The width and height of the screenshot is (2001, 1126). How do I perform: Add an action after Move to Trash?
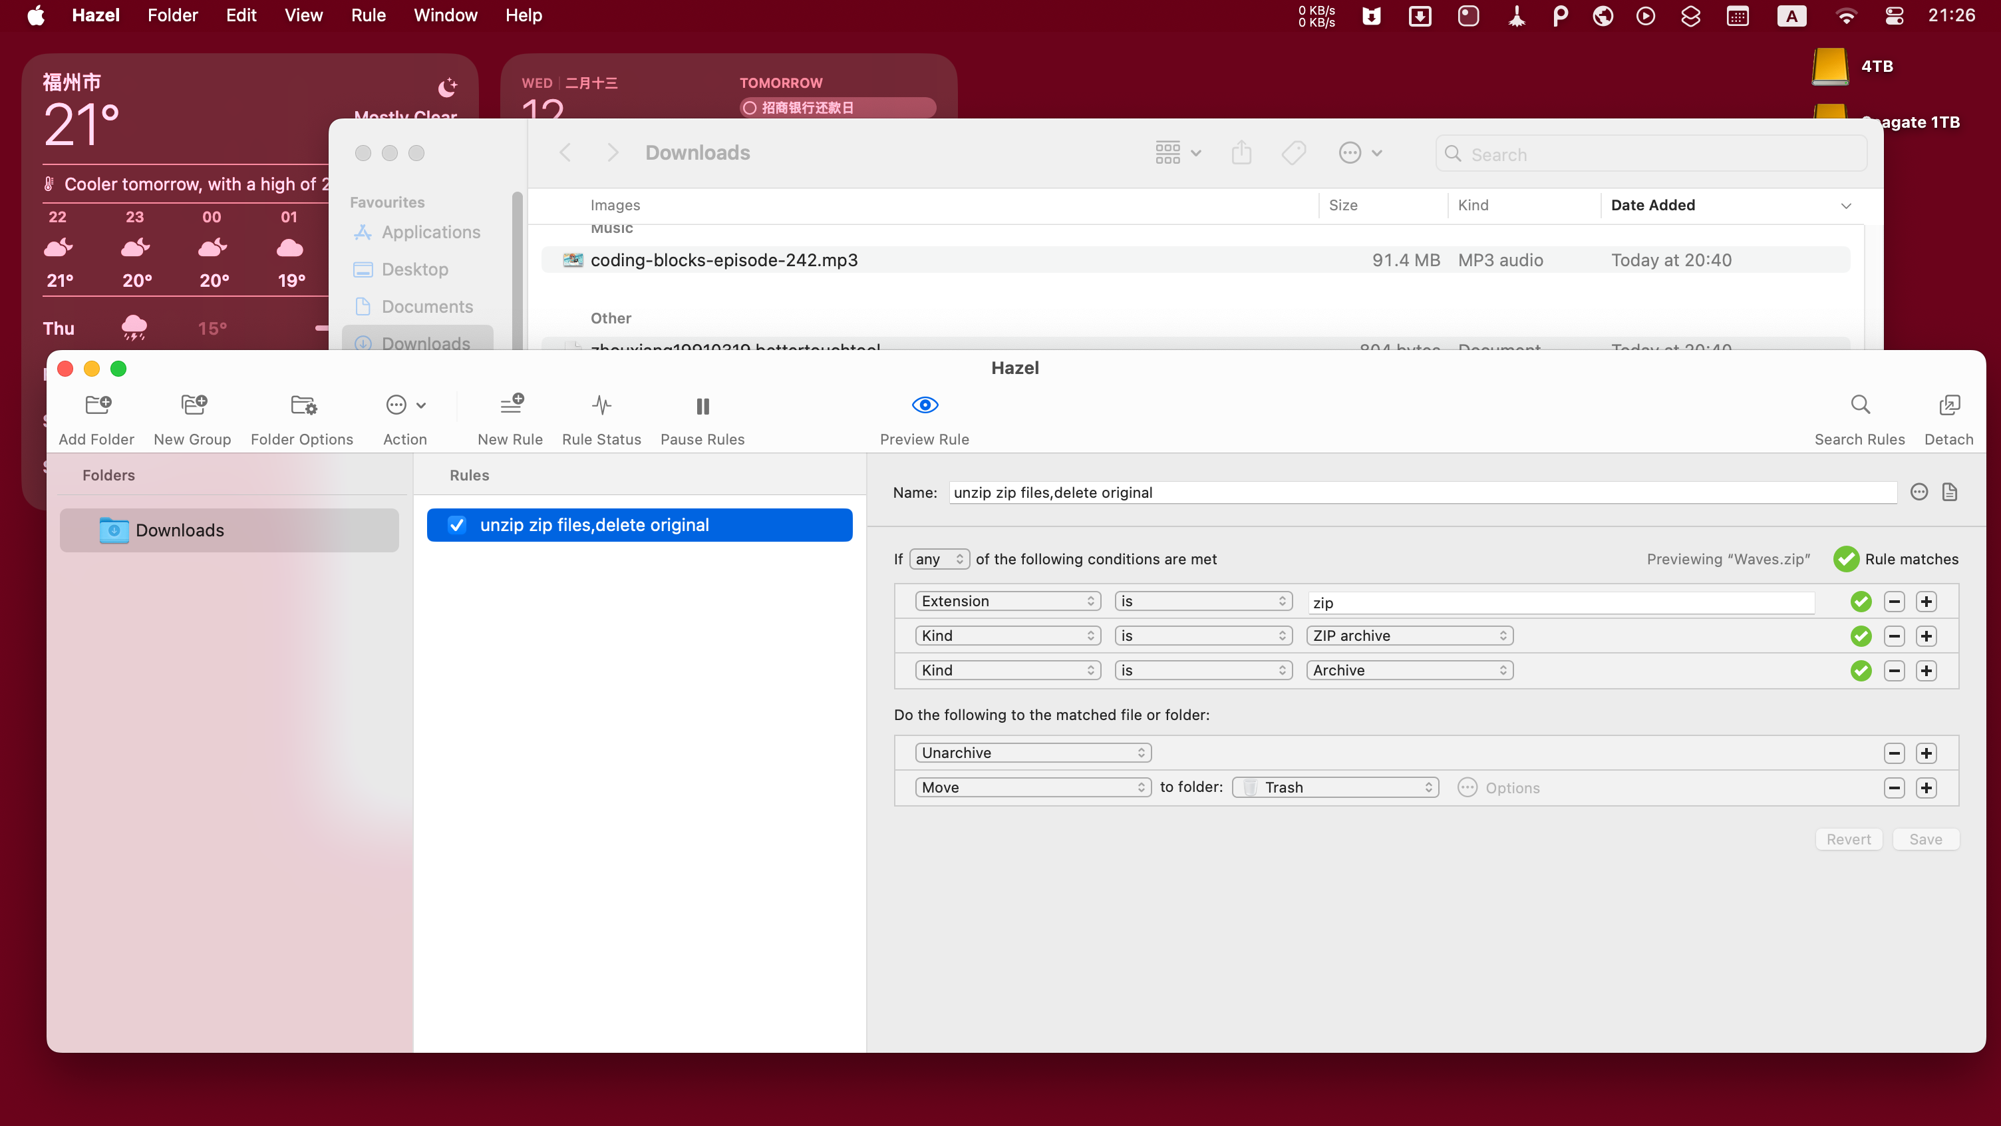point(1926,788)
